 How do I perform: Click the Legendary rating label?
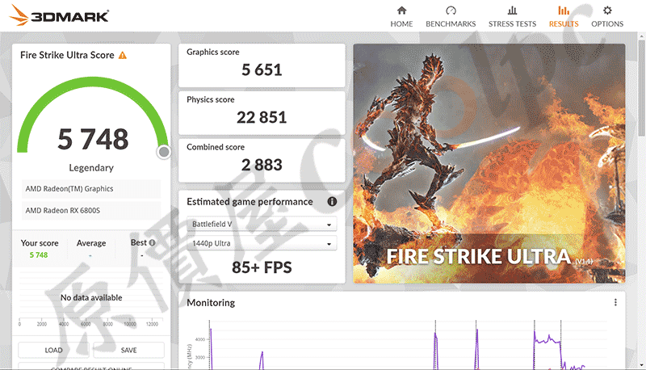(91, 168)
